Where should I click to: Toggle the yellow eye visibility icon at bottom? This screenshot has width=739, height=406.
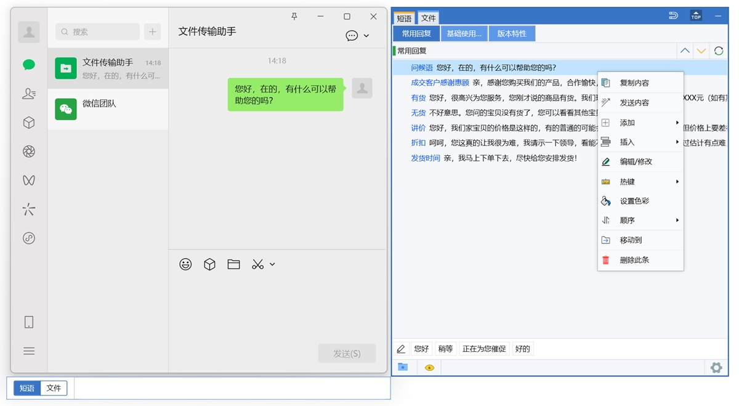[429, 367]
